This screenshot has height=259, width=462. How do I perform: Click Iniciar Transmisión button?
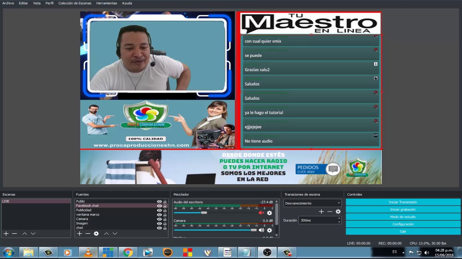tap(403, 202)
